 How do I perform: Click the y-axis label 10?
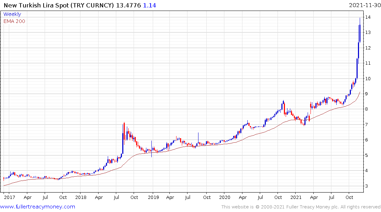pos(368,78)
